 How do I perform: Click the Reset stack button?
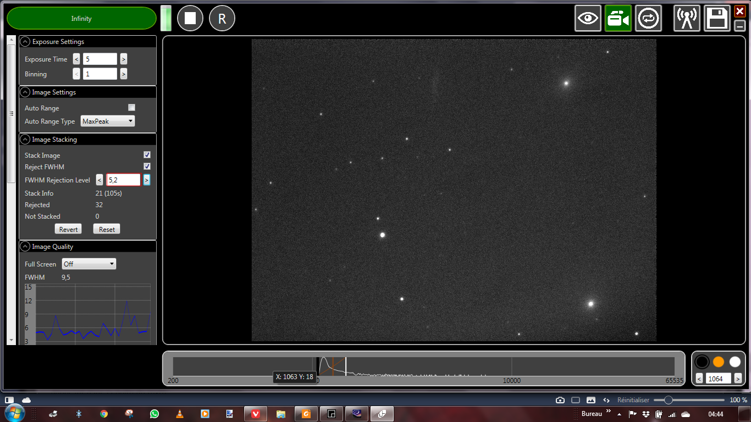coord(107,229)
